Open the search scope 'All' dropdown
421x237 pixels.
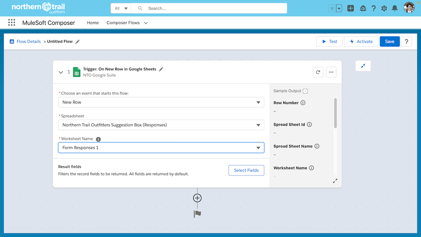click(121, 8)
